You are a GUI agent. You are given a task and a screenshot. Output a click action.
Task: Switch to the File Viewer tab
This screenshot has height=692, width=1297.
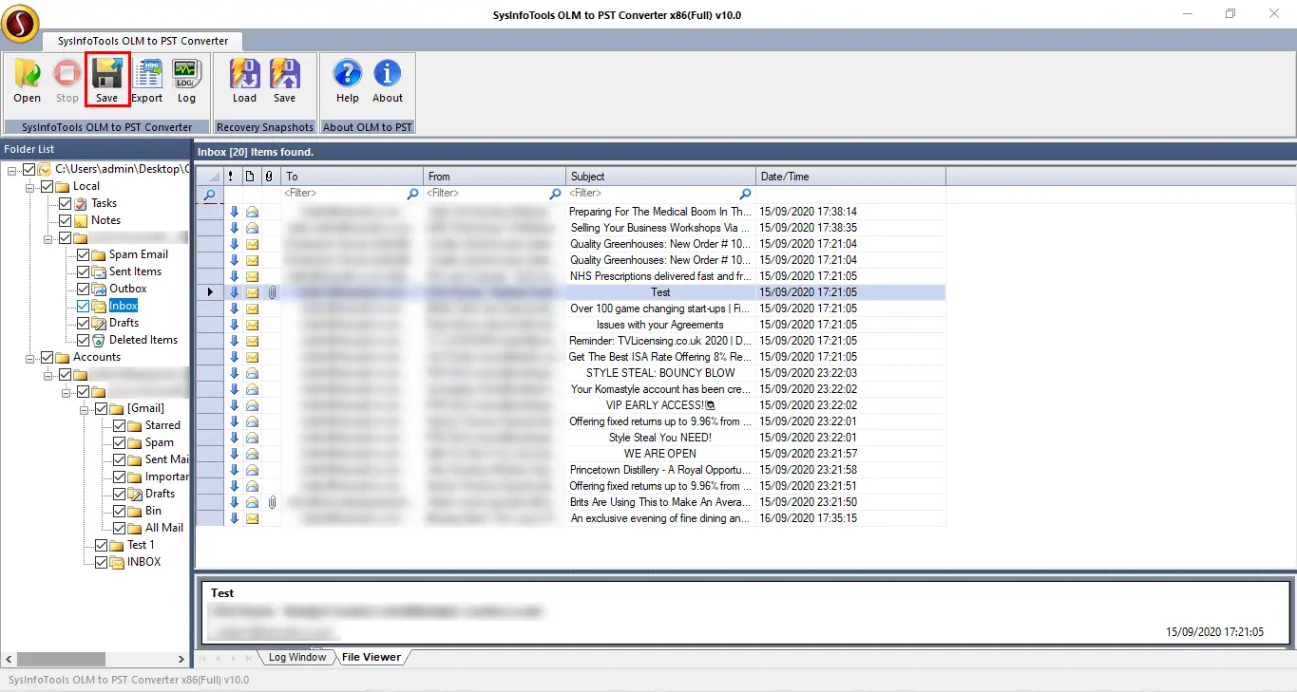pos(371,657)
